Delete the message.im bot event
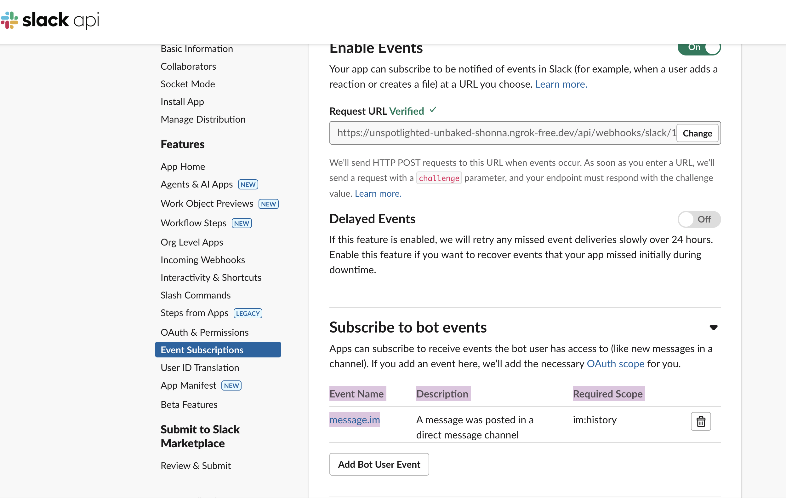 coord(700,421)
